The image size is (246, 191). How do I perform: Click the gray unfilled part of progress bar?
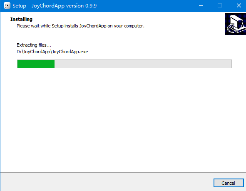(143, 64)
